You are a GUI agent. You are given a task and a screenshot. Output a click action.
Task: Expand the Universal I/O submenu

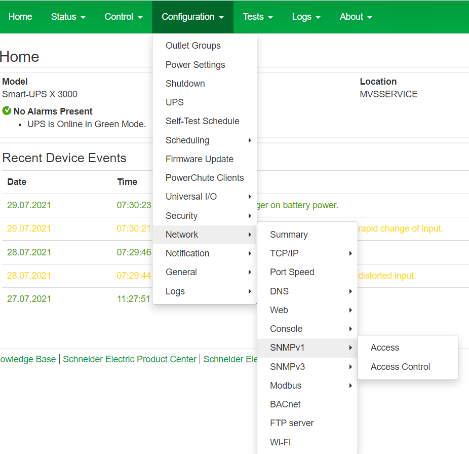205,197
